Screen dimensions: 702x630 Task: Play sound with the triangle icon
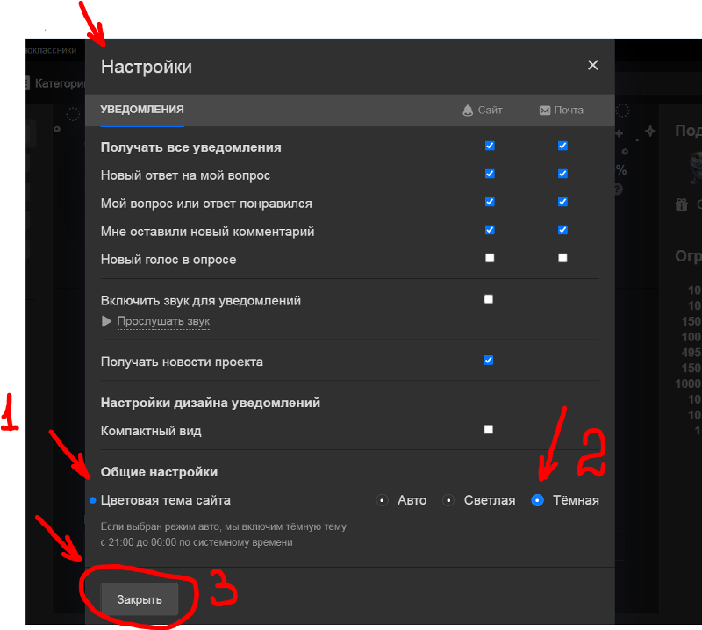pos(106,321)
